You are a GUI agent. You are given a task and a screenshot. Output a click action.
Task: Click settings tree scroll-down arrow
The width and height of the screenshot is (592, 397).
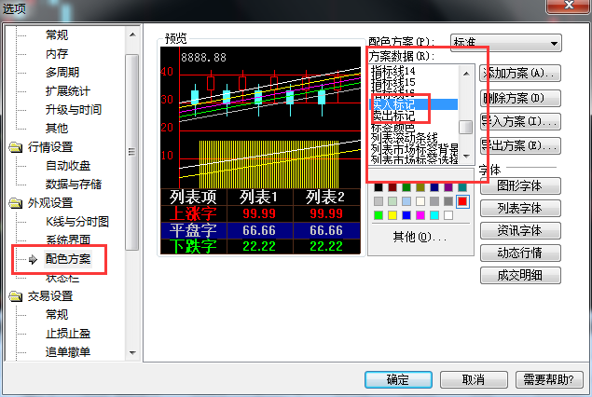(x=132, y=353)
